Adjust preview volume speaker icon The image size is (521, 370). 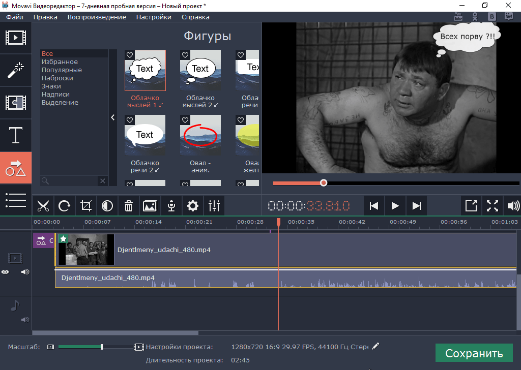(513, 206)
